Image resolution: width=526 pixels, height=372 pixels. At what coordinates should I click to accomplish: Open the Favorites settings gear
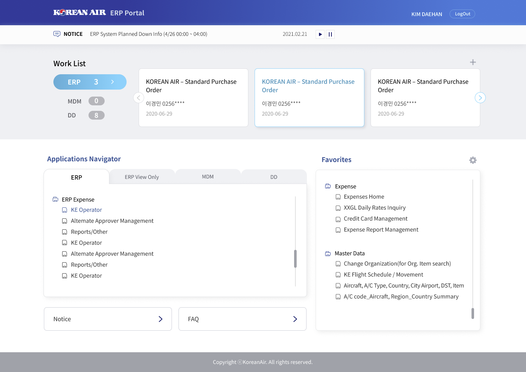pyautogui.click(x=473, y=160)
